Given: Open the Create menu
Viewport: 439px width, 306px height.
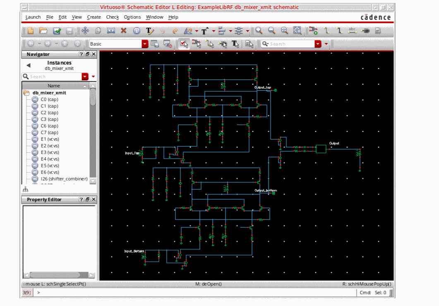Looking at the screenshot, I should 94,17.
